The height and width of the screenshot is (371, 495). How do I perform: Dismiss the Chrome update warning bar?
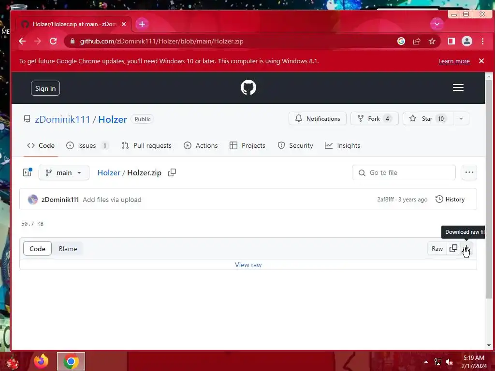[x=481, y=61]
